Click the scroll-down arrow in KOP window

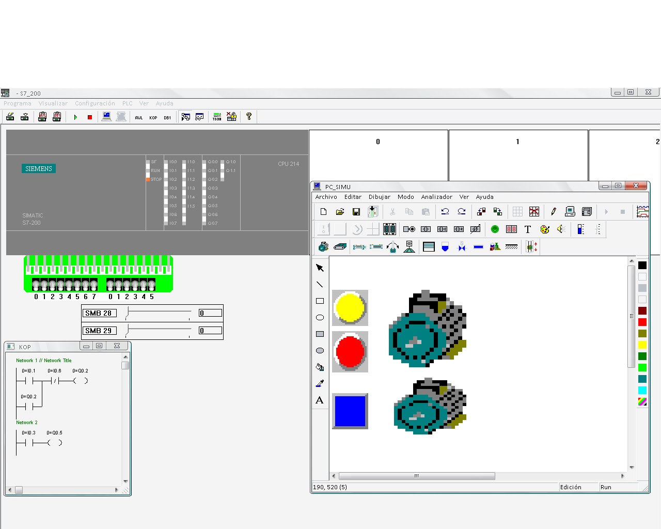125,481
